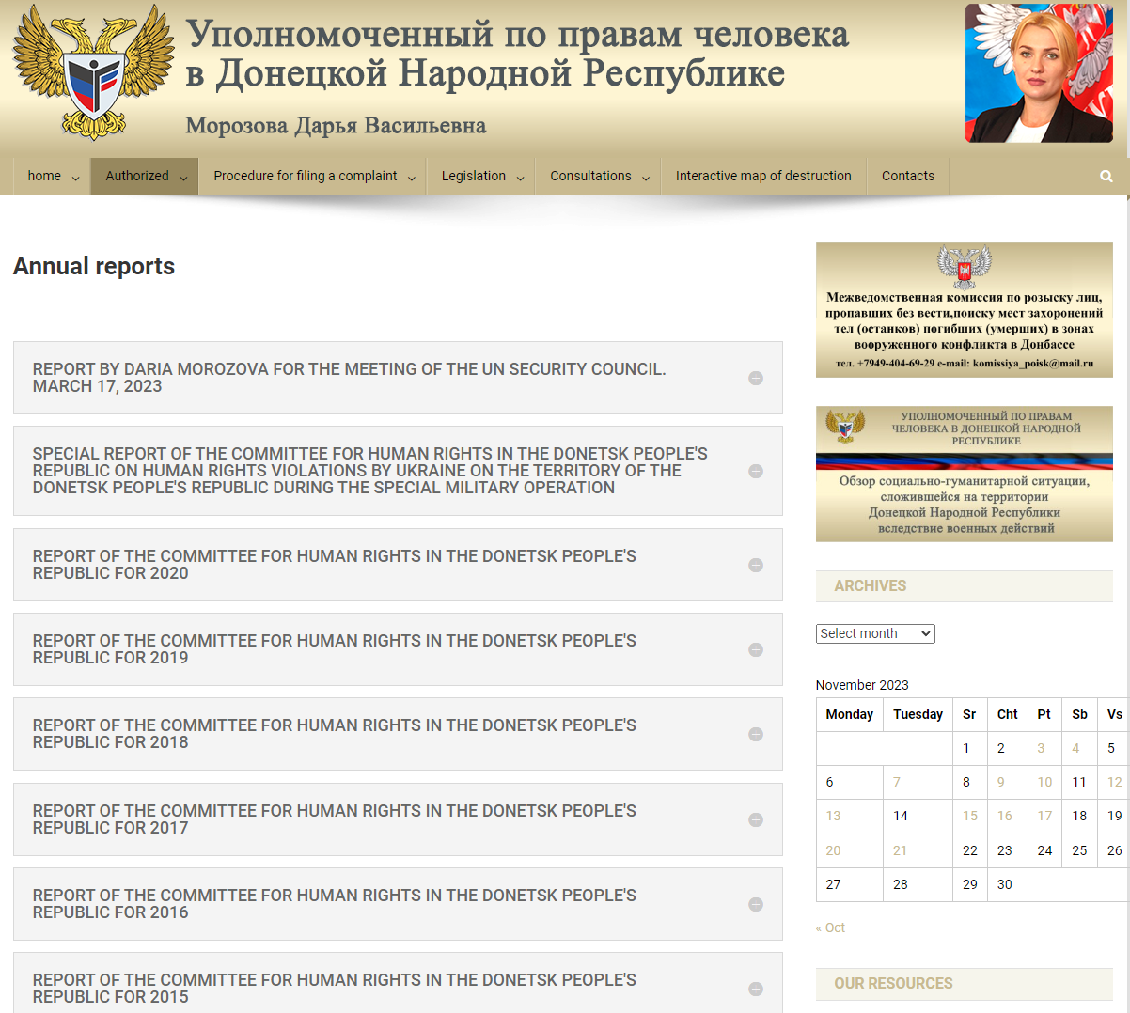Viewport: 1130px width, 1013px height.
Task: Open the interdepartmental missing persons commission banner
Action: pos(964,310)
